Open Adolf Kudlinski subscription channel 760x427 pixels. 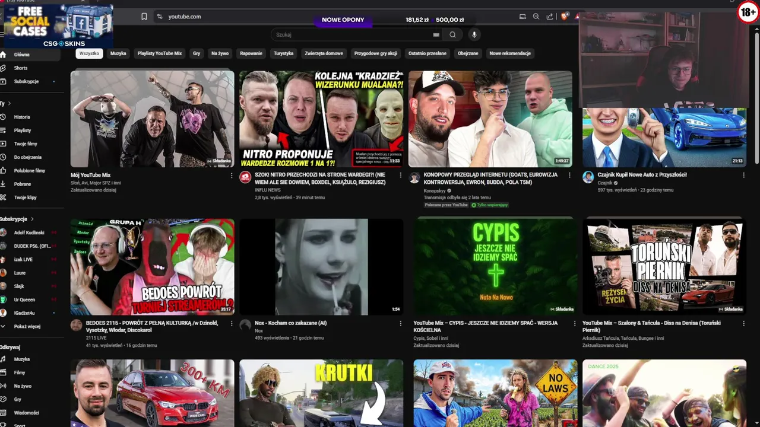tap(28, 232)
